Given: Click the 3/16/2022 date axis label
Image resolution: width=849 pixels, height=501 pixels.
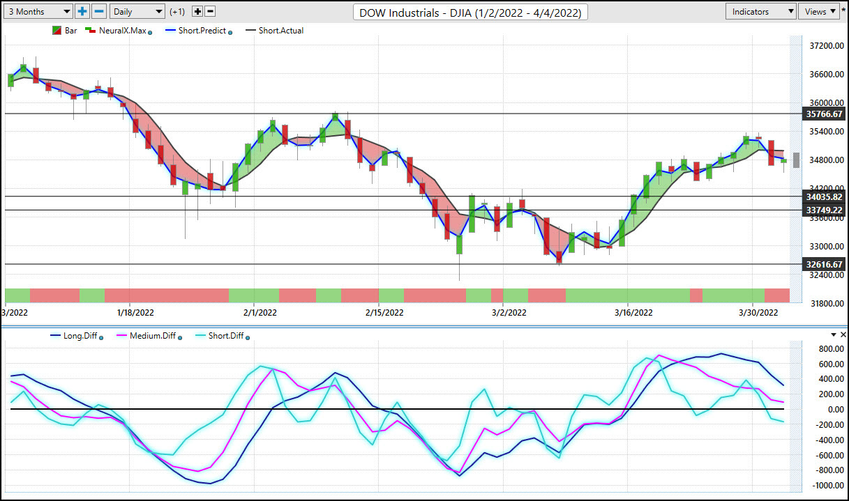Looking at the screenshot, I should 634,312.
